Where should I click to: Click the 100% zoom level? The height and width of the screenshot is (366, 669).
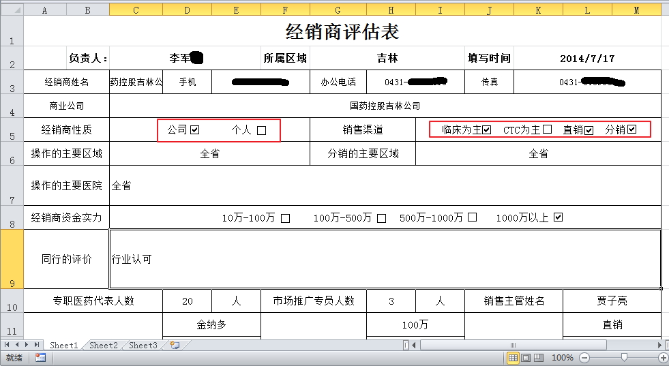[x=563, y=357]
